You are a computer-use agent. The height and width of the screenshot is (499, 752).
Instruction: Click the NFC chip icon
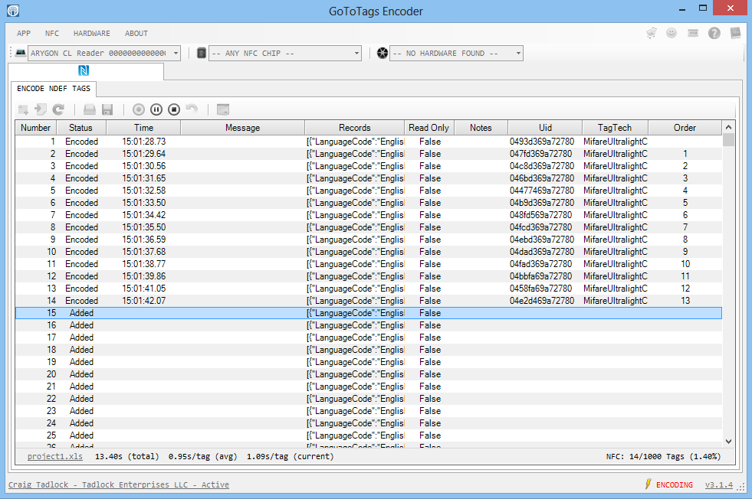tap(202, 53)
